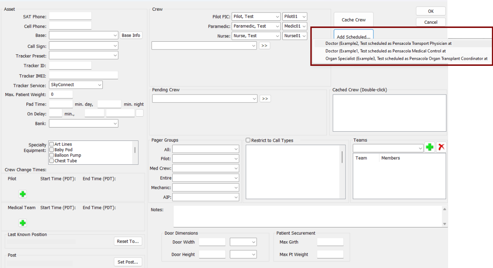Remove the team with the red X icon
Screen dimensions: 493x268
441,147
